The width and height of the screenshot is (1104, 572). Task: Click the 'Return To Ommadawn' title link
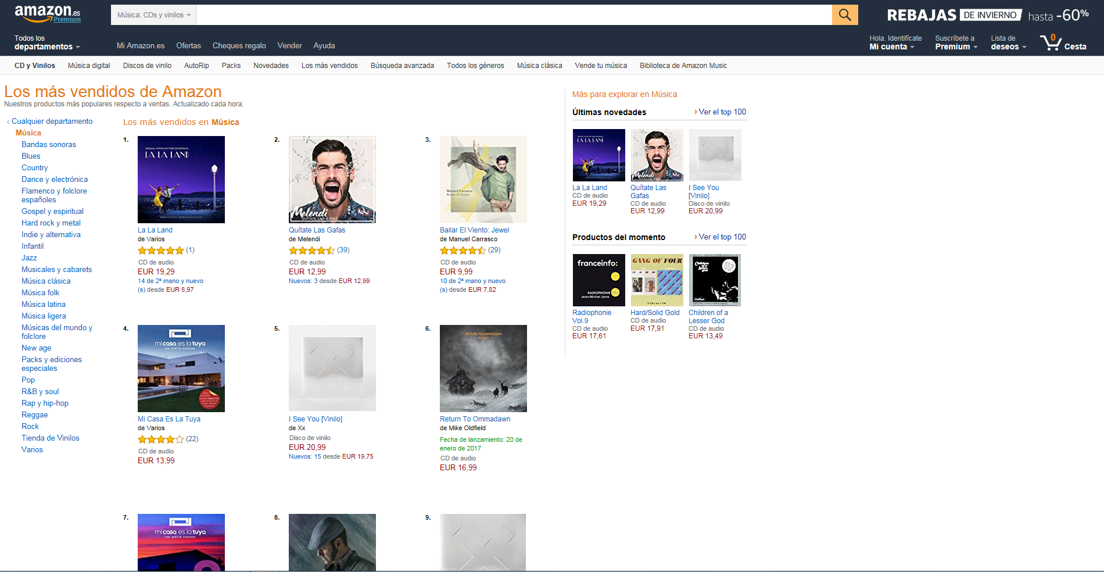(475, 419)
